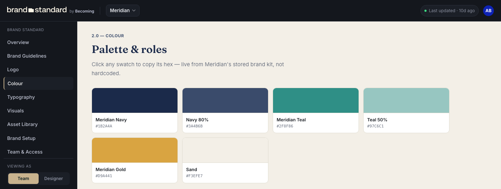Click the hex value #D9A441
Viewport: 501px width, 189px height.
(104, 176)
